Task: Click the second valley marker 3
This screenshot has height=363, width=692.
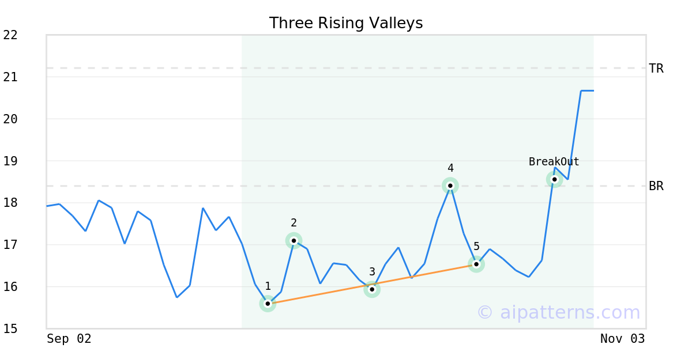Action: point(372,289)
